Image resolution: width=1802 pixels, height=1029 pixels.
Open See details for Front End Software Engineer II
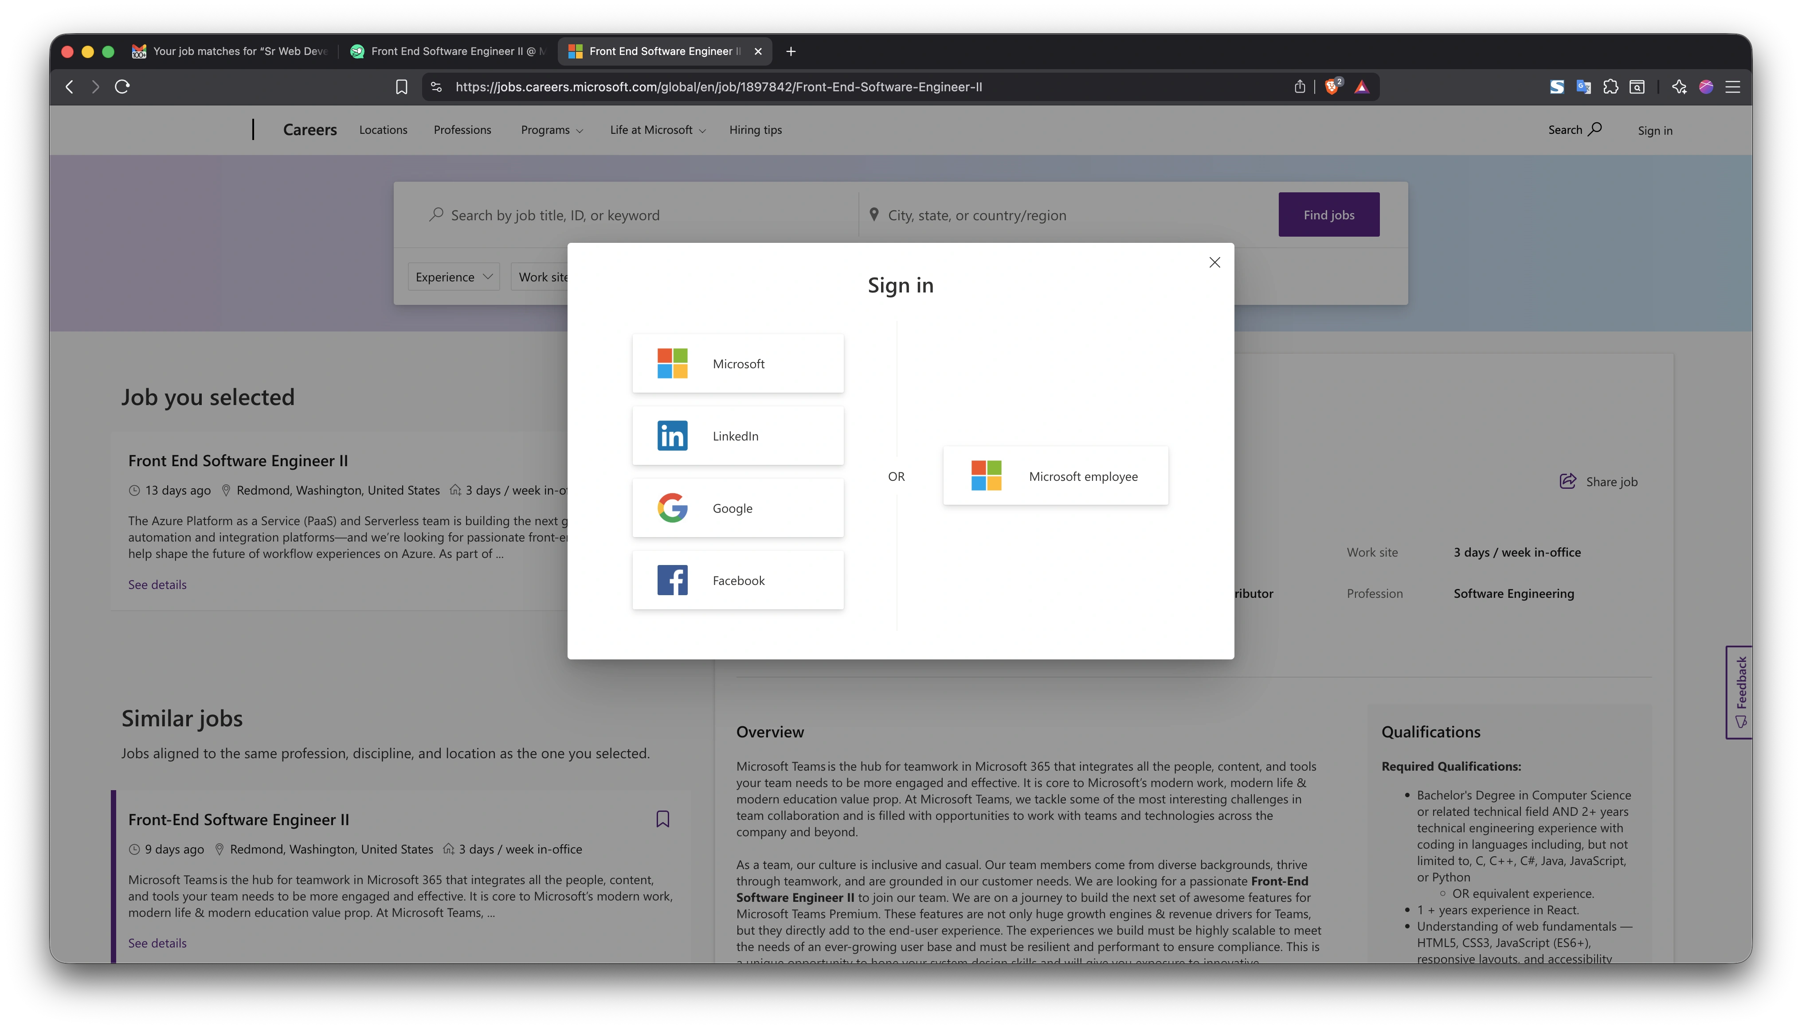[157, 585]
